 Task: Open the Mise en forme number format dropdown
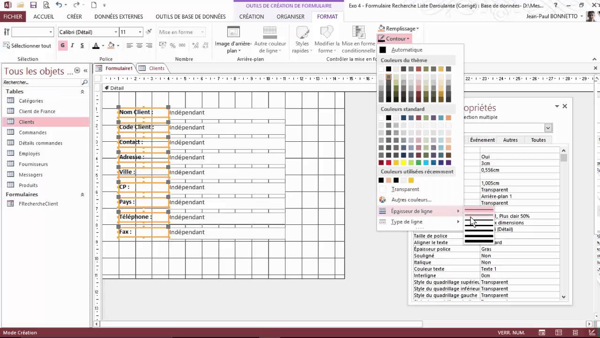[x=202, y=32]
